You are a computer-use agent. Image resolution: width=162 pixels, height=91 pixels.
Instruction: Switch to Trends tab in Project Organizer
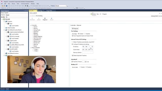(x=7, y=15)
